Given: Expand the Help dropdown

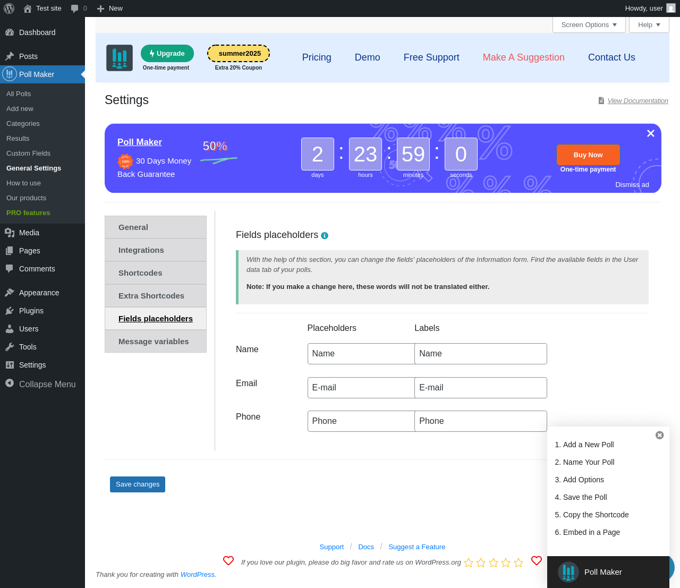Looking at the screenshot, I should pos(649,25).
